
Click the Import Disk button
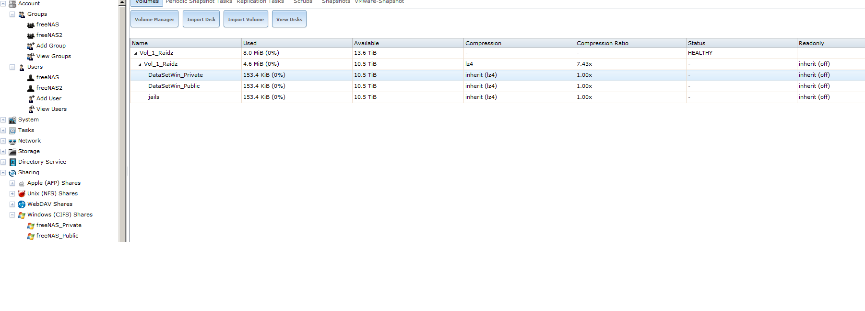click(x=201, y=19)
